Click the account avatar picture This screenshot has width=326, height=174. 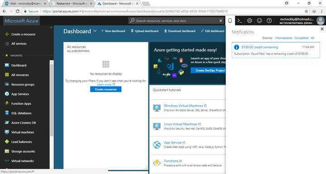[x=321, y=20]
